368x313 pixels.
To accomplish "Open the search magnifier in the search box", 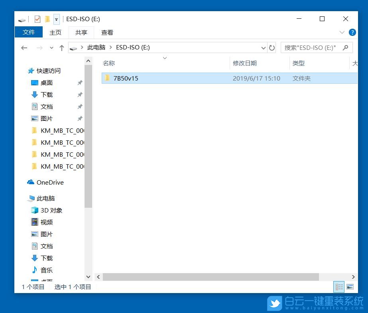I will [345, 47].
